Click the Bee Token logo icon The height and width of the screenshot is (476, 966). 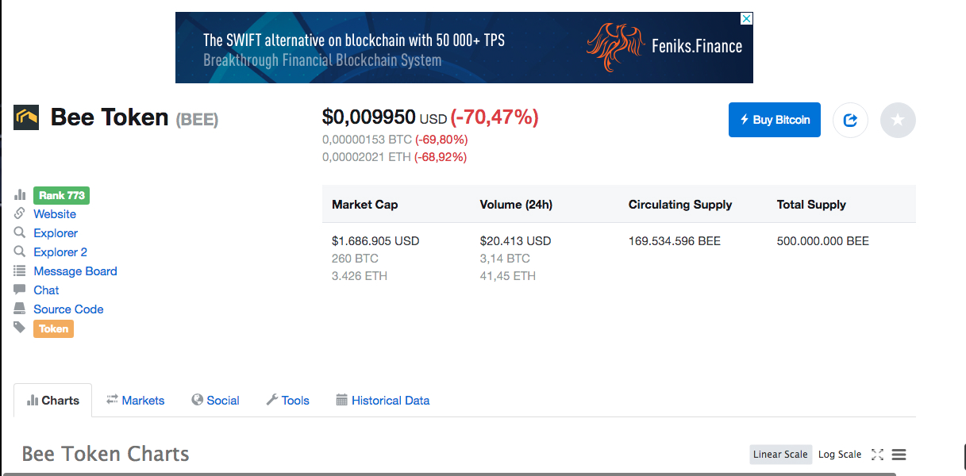tap(26, 117)
